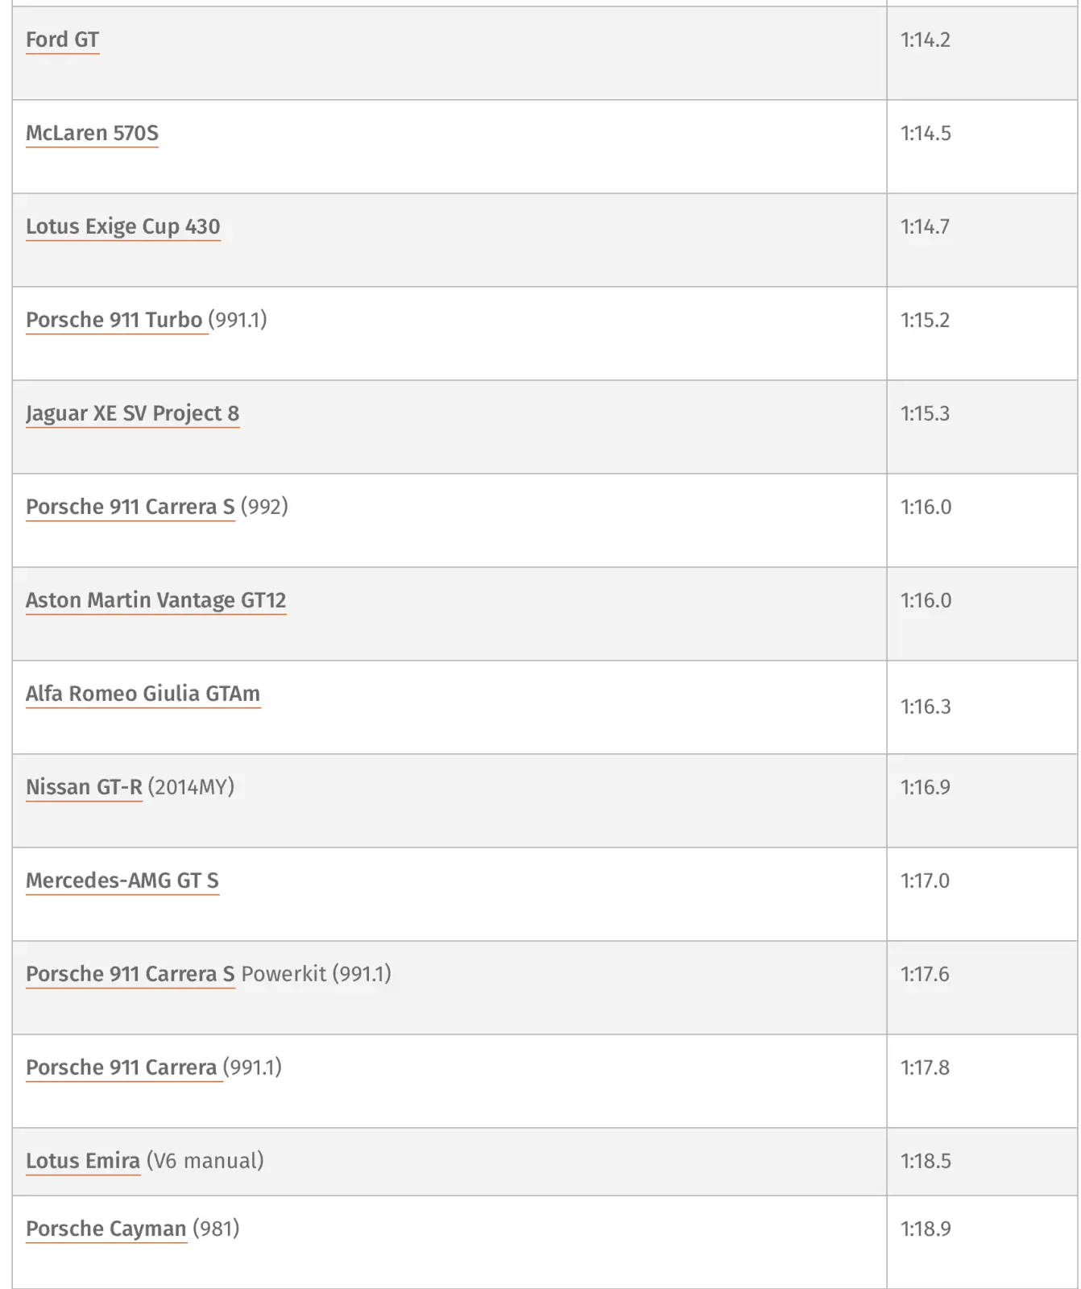1081x1289 pixels.
Task: Follow the Porsche 911 Turbo link
Action: coord(114,321)
